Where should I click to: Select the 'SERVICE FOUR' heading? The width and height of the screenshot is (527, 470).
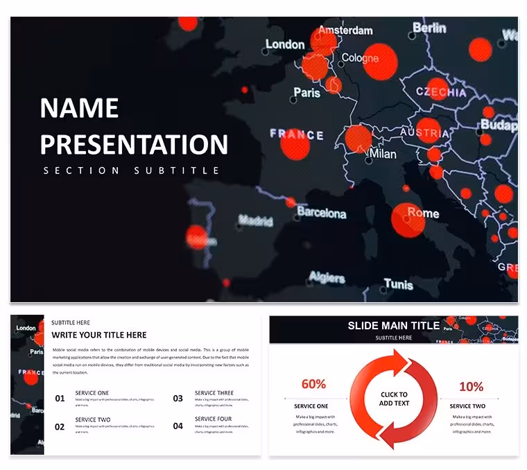coord(213,419)
